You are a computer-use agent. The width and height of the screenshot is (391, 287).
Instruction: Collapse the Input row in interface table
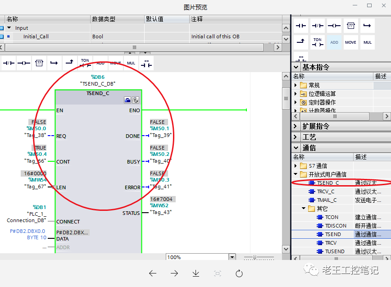[x=9, y=27]
